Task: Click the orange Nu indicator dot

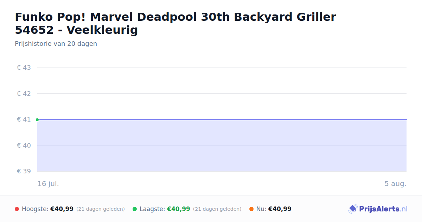Action: click(x=251, y=209)
